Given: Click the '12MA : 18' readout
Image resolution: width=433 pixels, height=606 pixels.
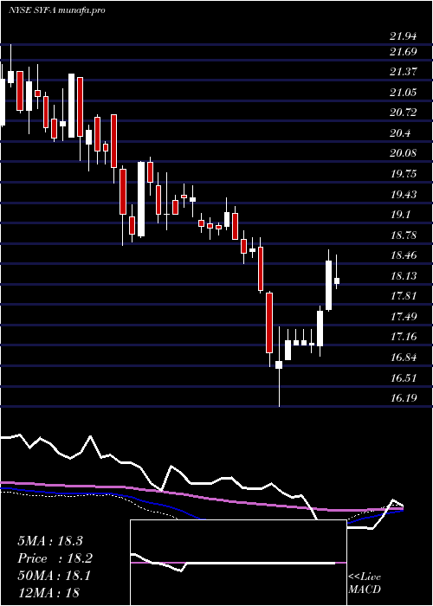Looking at the screenshot, I should [48, 592].
